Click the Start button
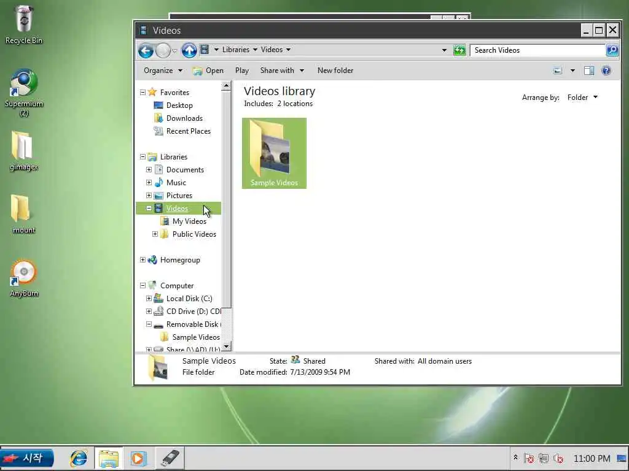 [x=27, y=458]
